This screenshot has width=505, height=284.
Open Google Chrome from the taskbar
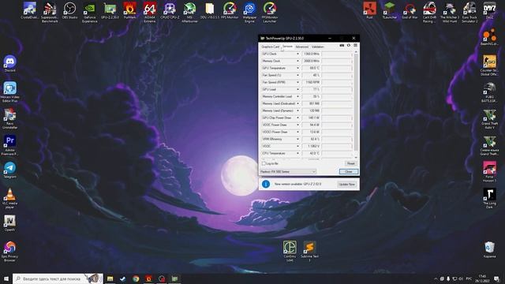click(x=136, y=278)
